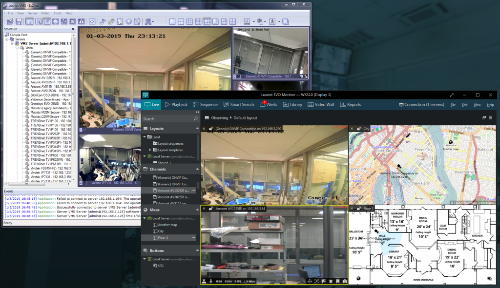Open the Library tab

[293, 104]
